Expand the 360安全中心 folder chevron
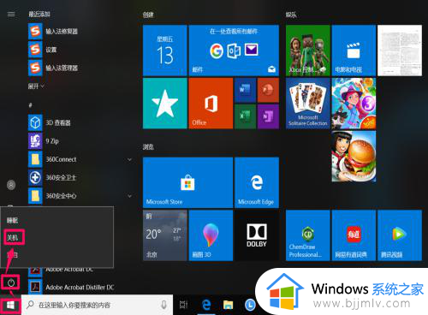This screenshot has width=428, height=315. (x=129, y=196)
